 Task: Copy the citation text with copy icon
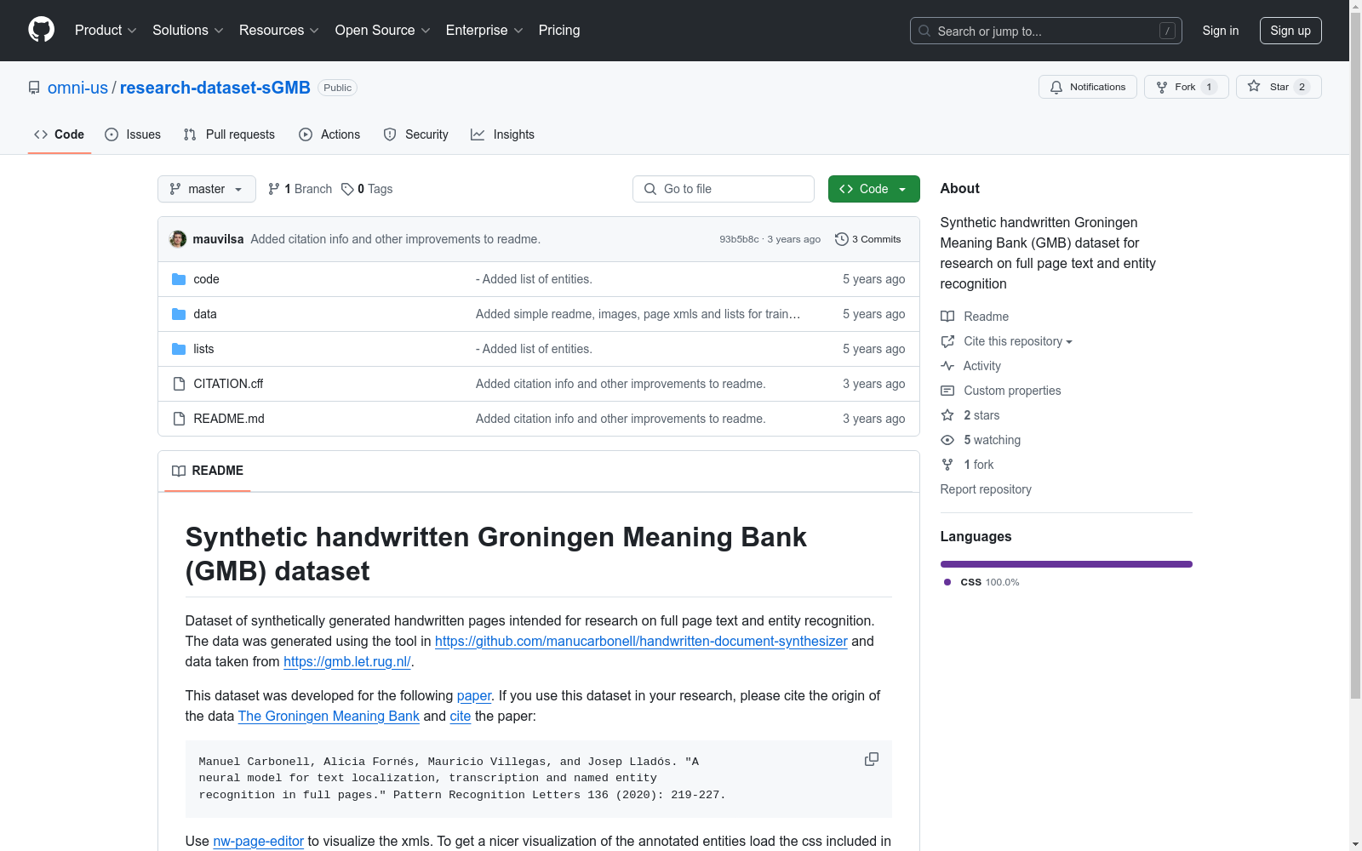(872, 759)
